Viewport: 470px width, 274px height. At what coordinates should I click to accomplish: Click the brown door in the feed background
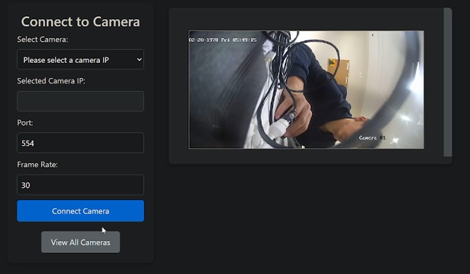(338, 71)
